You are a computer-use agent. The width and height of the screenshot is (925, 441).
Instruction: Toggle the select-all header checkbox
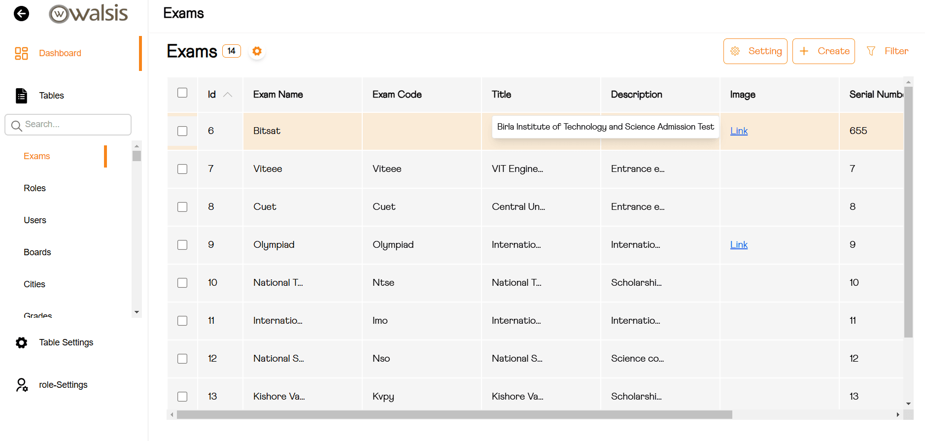[182, 93]
